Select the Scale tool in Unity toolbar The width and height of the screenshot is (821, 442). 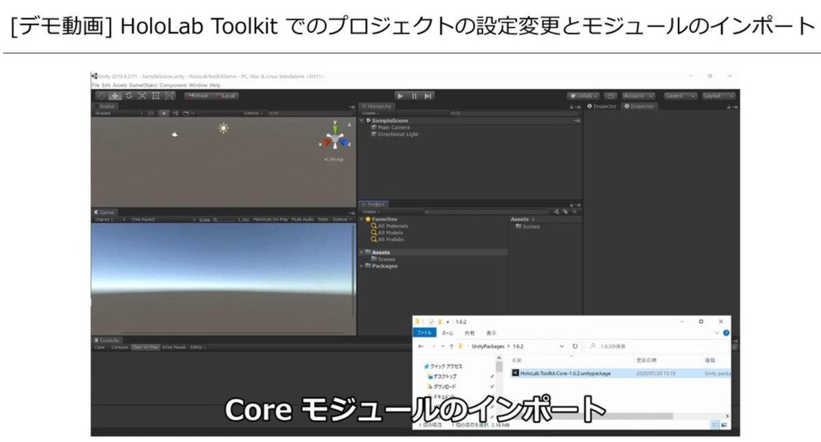pos(142,96)
